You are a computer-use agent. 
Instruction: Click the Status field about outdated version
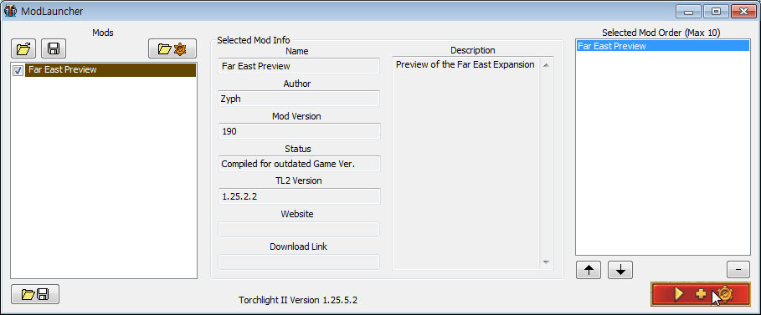(299, 164)
